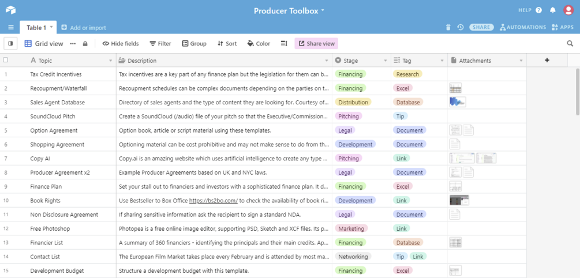Open the bs2bo.com link
580x278 pixels.
214,201
